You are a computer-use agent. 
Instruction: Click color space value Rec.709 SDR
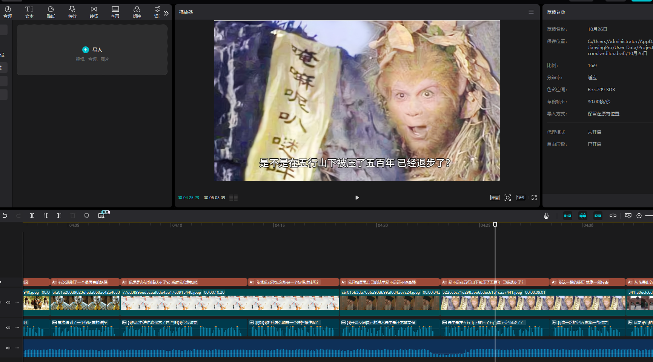point(601,89)
